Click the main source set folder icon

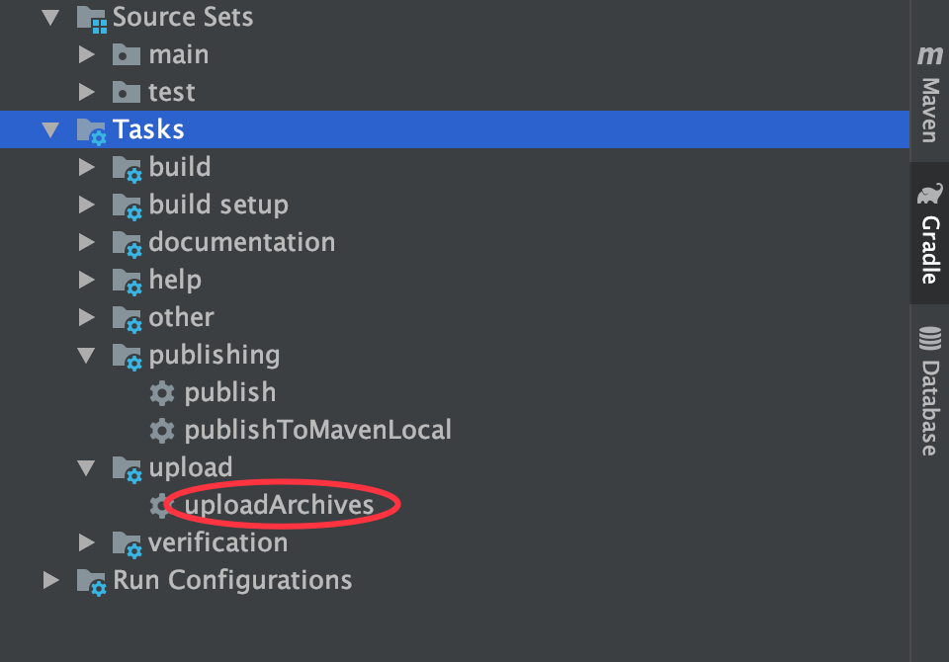point(126,54)
